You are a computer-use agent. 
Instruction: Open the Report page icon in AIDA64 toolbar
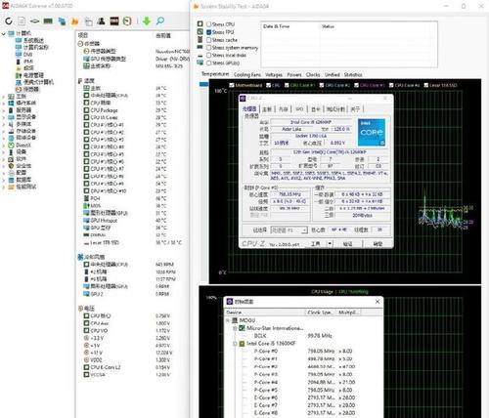pos(22,21)
